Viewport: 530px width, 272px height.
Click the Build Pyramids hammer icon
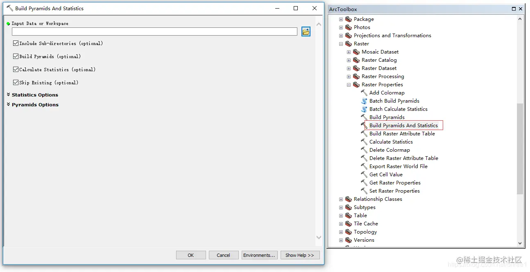pyautogui.click(x=364, y=117)
